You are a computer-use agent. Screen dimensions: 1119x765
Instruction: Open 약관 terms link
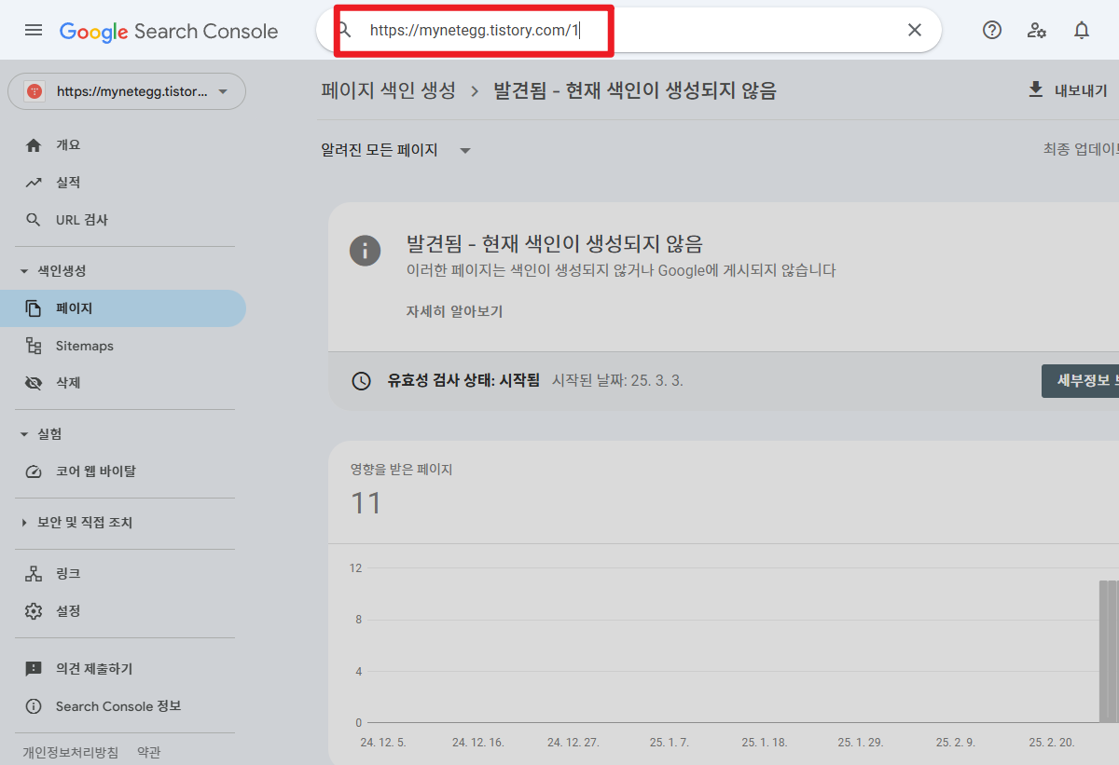tap(148, 752)
